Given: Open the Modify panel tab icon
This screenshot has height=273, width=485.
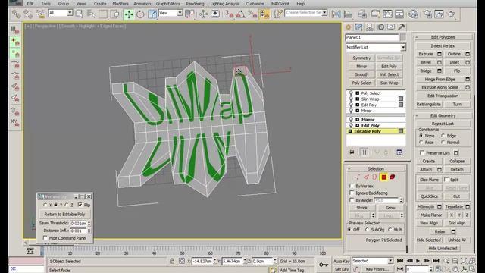Looking at the screenshot, I should point(358,27).
